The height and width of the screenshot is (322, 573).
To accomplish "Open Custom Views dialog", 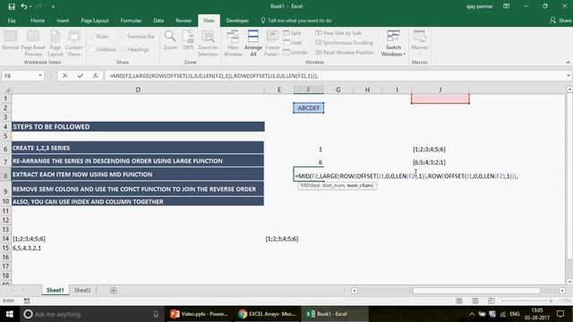I will coord(73,44).
